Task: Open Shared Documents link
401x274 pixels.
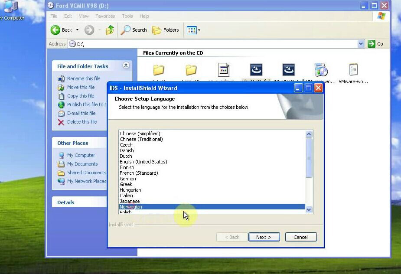Action: click(87, 173)
